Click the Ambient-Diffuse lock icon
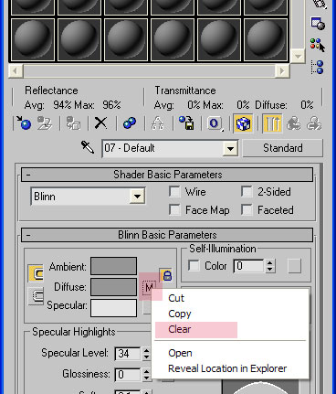This screenshot has height=394, width=336. (x=166, y=274)
